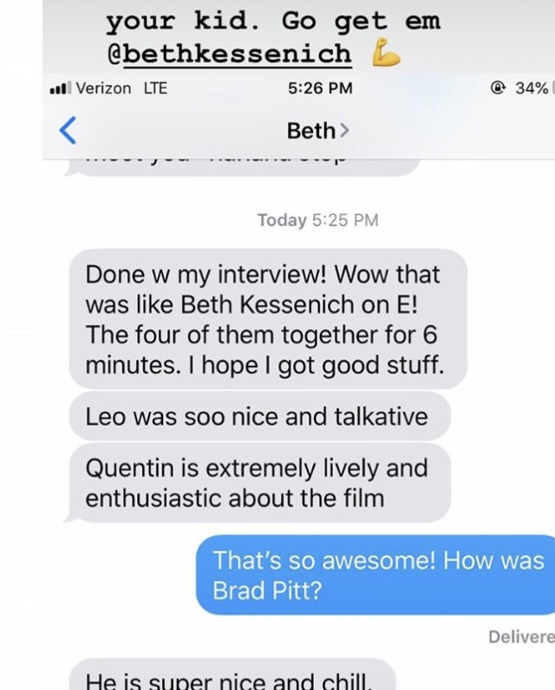Tap the orientation lock status icon
This screenshot has height=690, width=555.
(498, 88)
